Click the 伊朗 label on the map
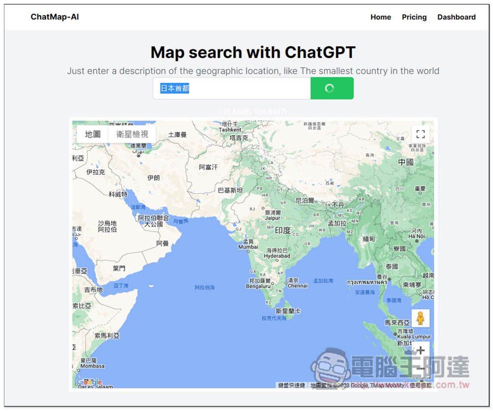The height and width of the screenshot is (411, 493). (x=154, y=178)
